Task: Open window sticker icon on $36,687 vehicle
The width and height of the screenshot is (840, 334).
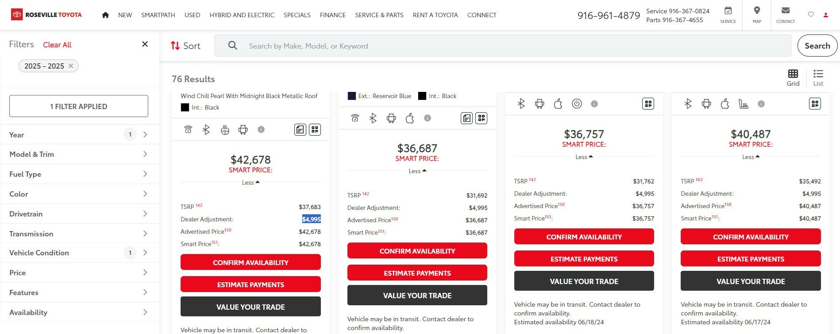Action: (466, 118)
